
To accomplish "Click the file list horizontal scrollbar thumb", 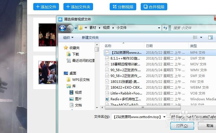I will pos(143,108).
